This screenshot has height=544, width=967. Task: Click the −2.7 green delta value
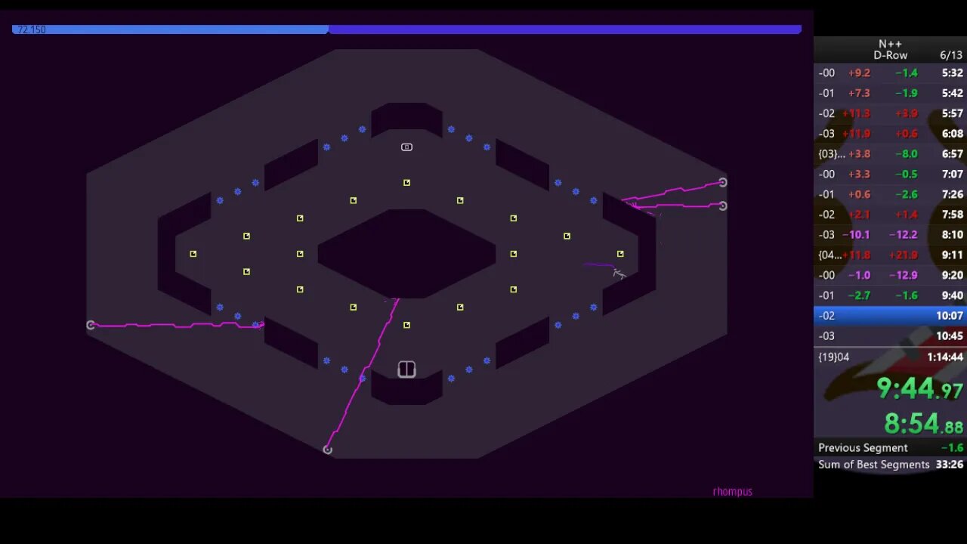pos(859,295)
